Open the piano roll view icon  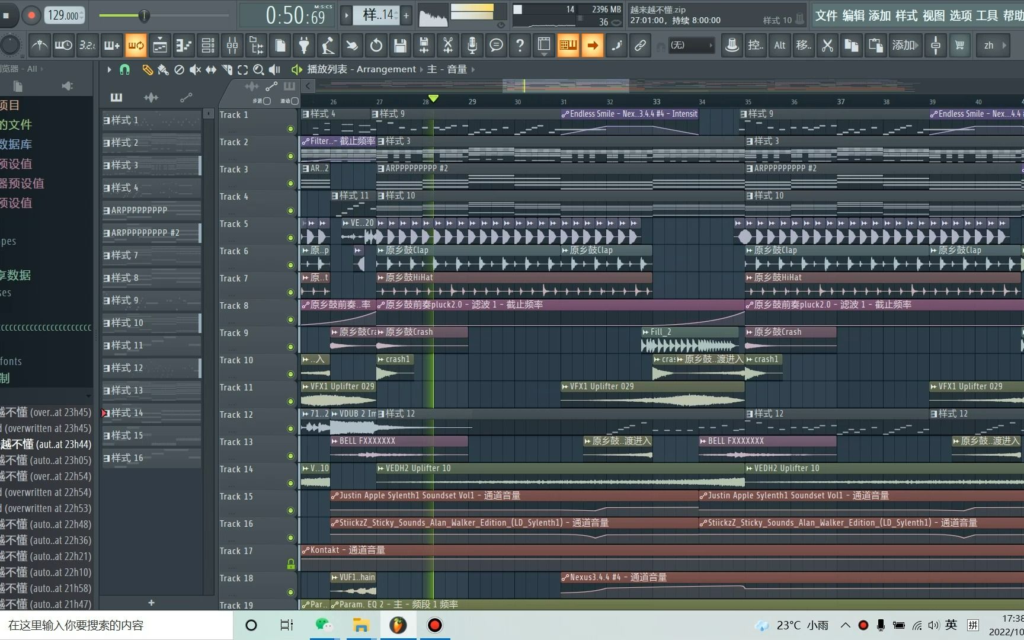point(184,45)
